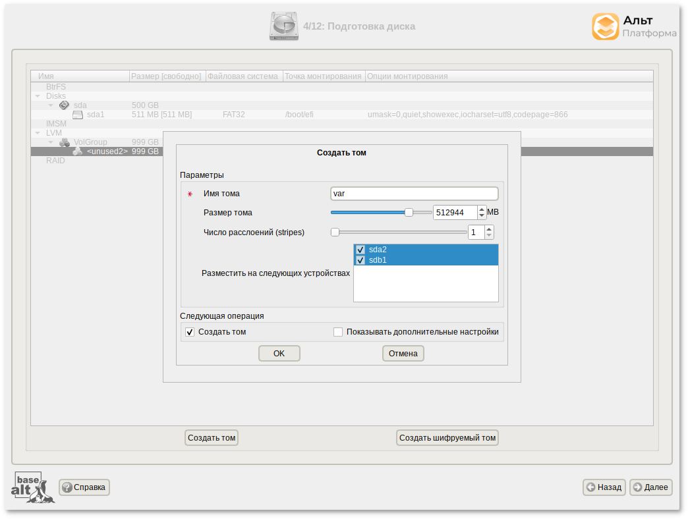Screen dimensions: 688x519
Task: Uncheck the sdb1 device checkbox
Action: 360,260
